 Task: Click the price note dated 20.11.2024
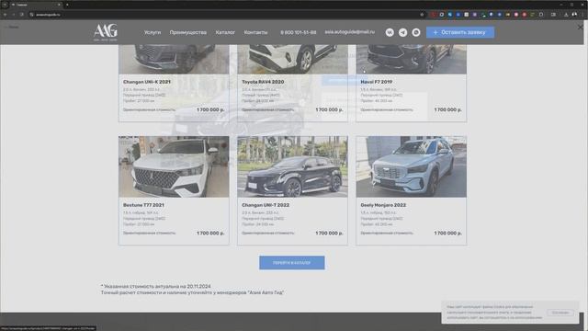tap(155, 286)
